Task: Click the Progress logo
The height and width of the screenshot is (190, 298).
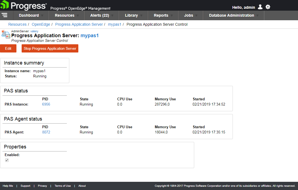Action: (24, 6)
